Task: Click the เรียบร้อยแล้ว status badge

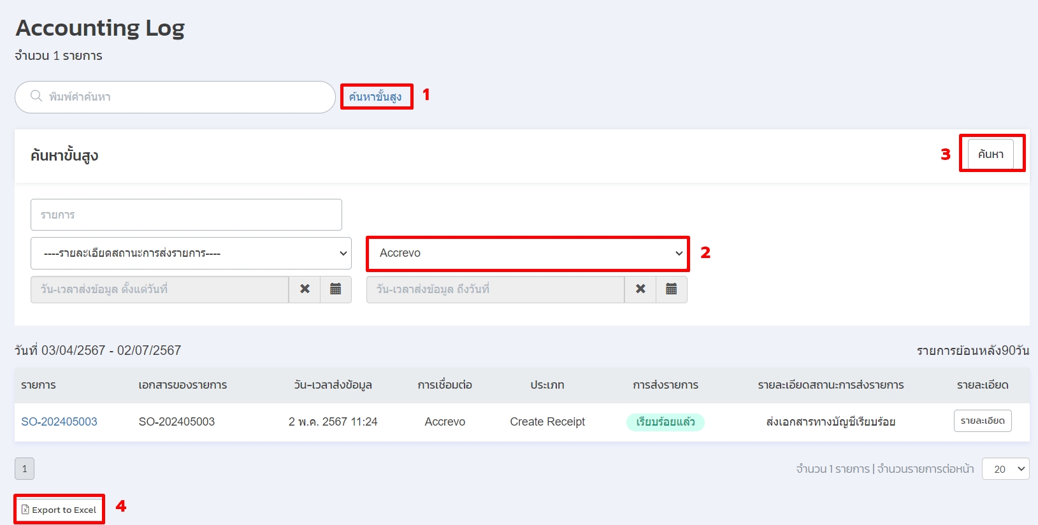Action: [665, 422]
